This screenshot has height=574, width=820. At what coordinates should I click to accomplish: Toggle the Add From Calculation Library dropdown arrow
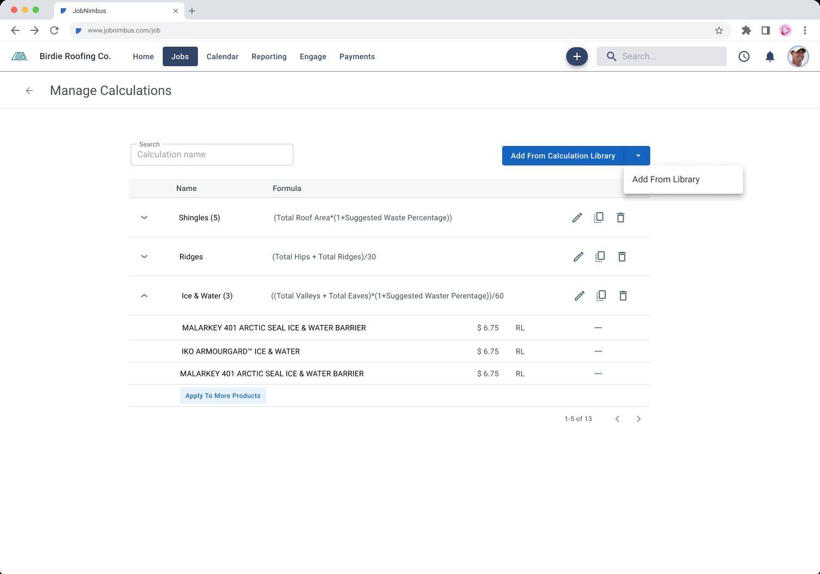pyautogui.click(x=638, y=156)
